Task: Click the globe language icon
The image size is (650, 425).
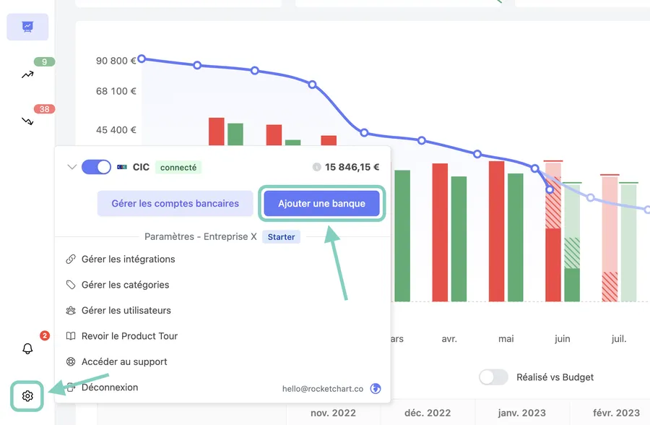Action: 376,388
